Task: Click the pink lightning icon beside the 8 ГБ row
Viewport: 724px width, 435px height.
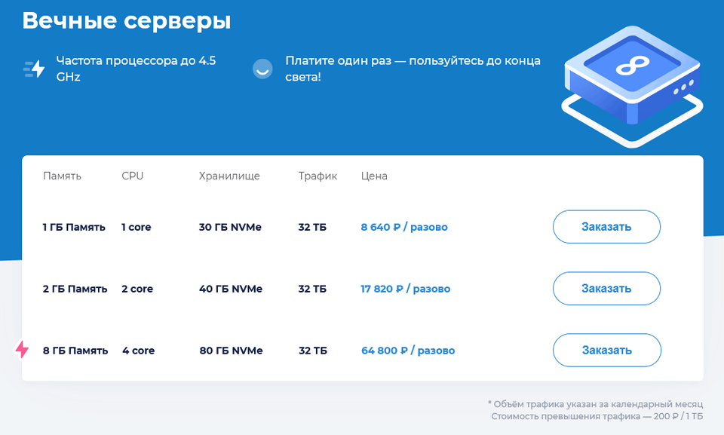Action: (21, 348)
